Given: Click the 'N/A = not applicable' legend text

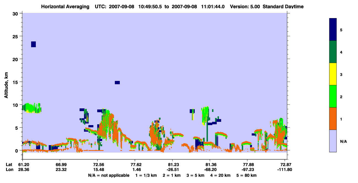Looking at the screenshot, I should coord(109,175).
